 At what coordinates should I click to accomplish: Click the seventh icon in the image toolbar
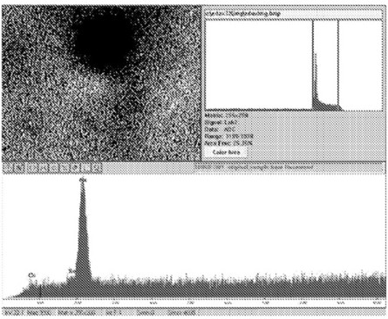point(75,167)
